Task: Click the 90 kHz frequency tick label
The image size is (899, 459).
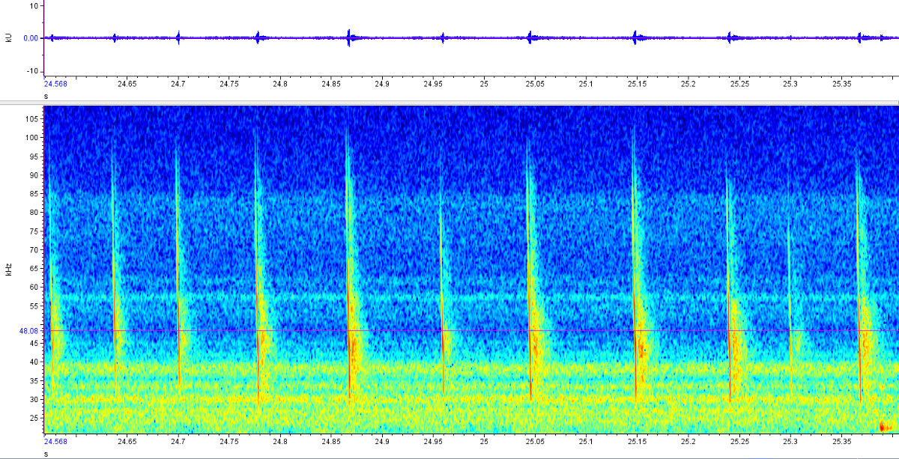Action: tap(34, 175)
